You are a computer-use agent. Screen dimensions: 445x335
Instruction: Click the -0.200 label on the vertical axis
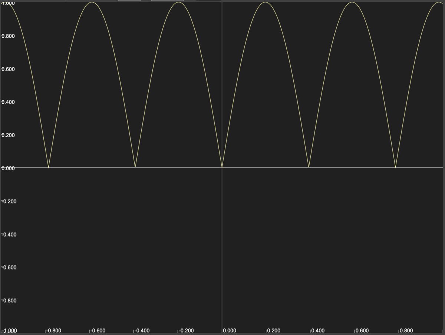click(x=10, y=201)
